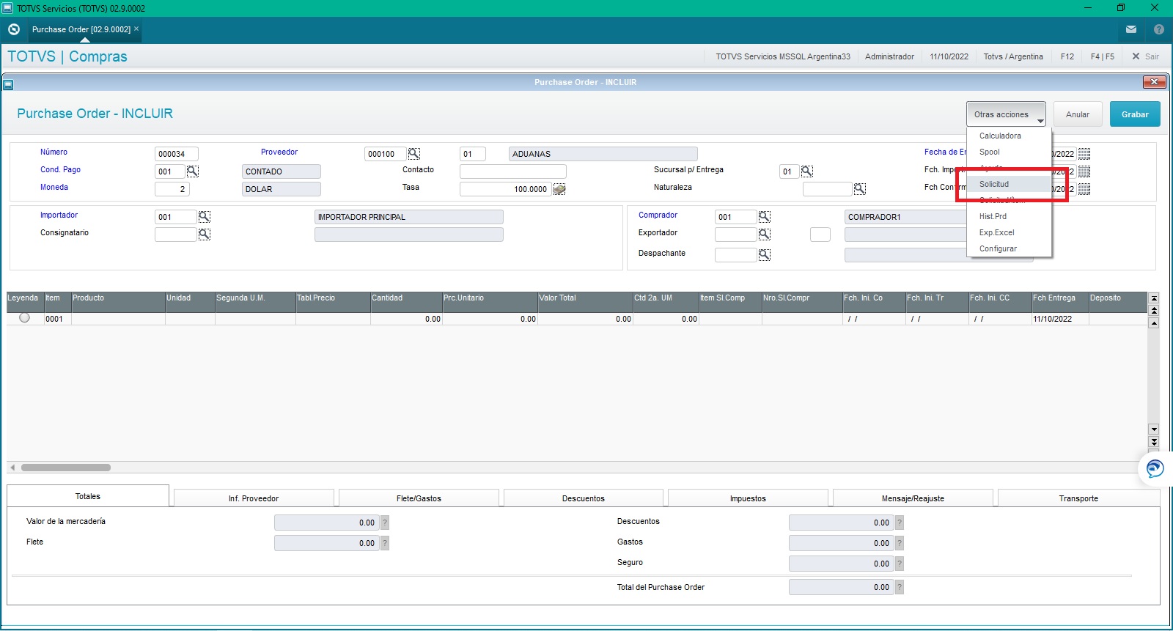Open Fecha de Emisión calendar picker
This screenshot has height=631, width=1173.
pos(1084,154)
